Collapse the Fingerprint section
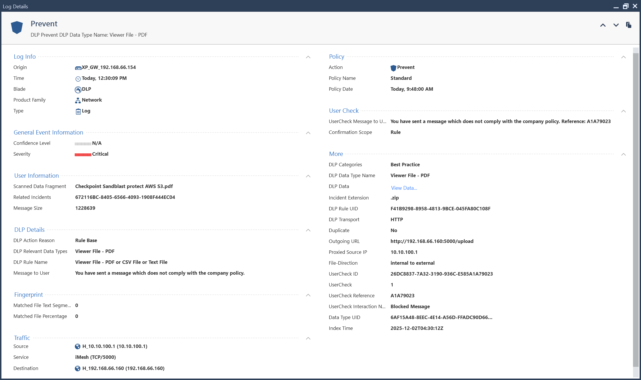641x380 pixels. tap(308, 295)
